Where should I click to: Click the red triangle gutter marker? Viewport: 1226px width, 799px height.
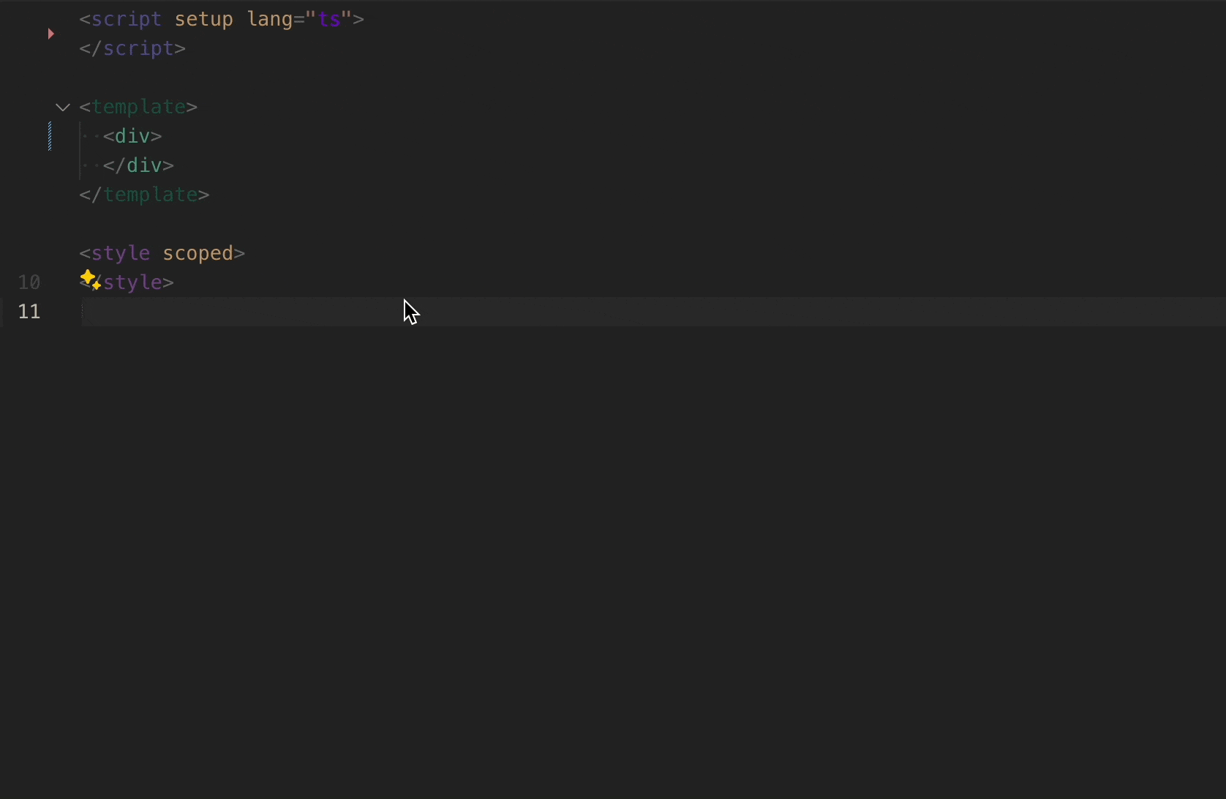click(x=50, y=34)
